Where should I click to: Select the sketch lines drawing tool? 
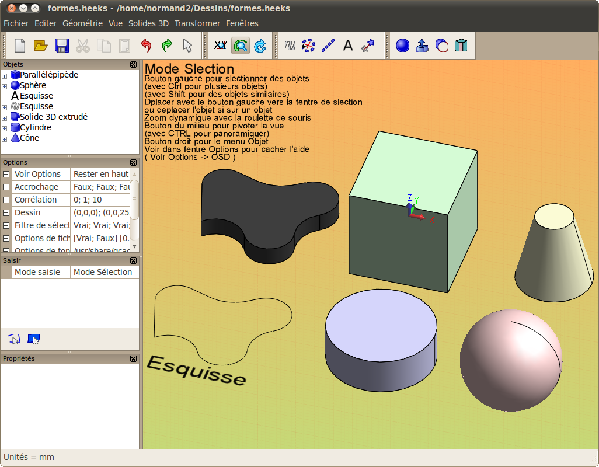tap(290, 46)
